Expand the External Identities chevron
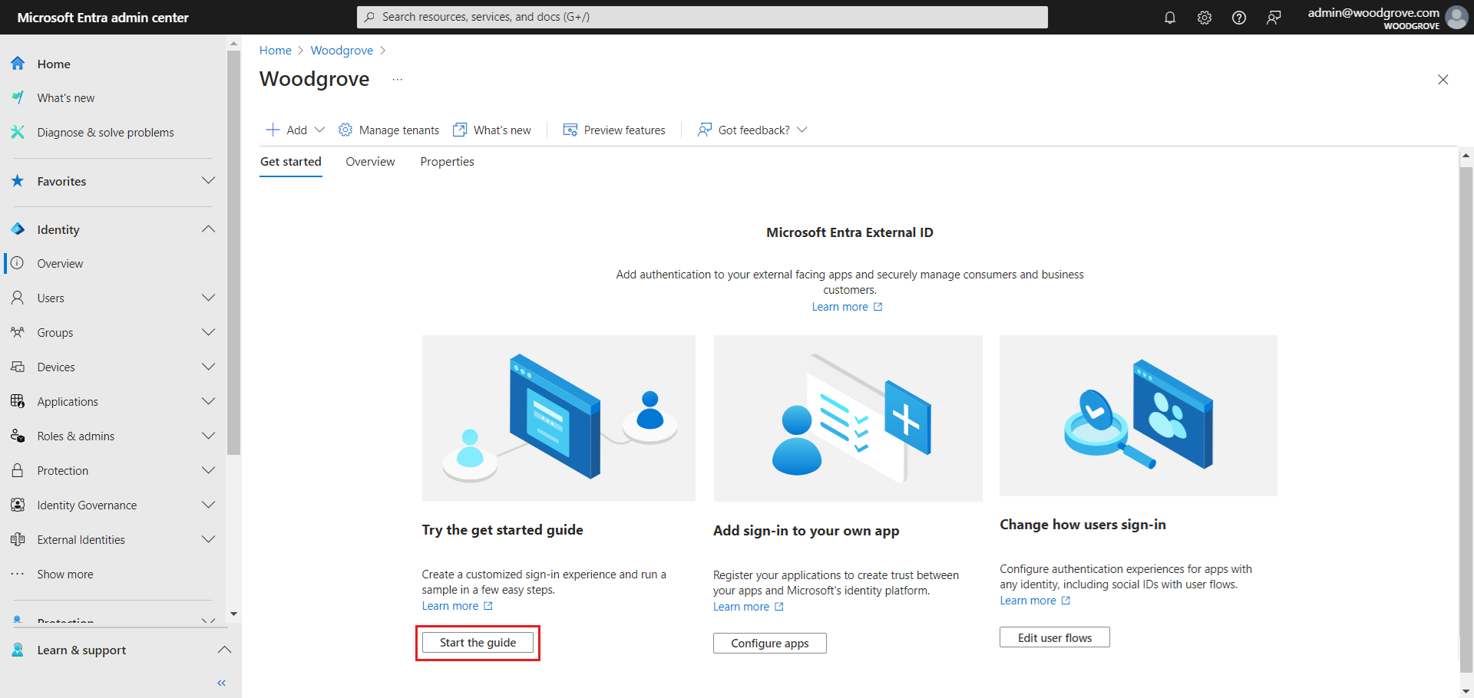 tap(208, 539)
